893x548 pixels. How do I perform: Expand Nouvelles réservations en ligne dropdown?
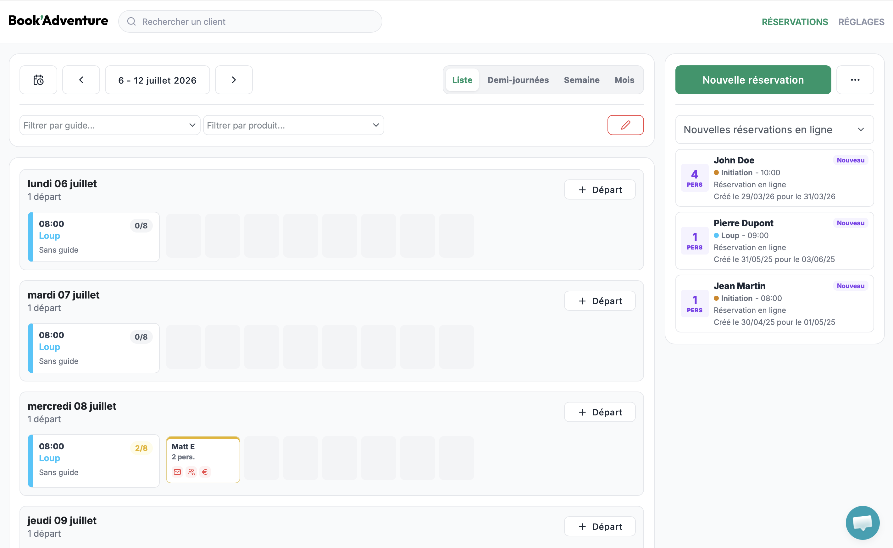774,129
